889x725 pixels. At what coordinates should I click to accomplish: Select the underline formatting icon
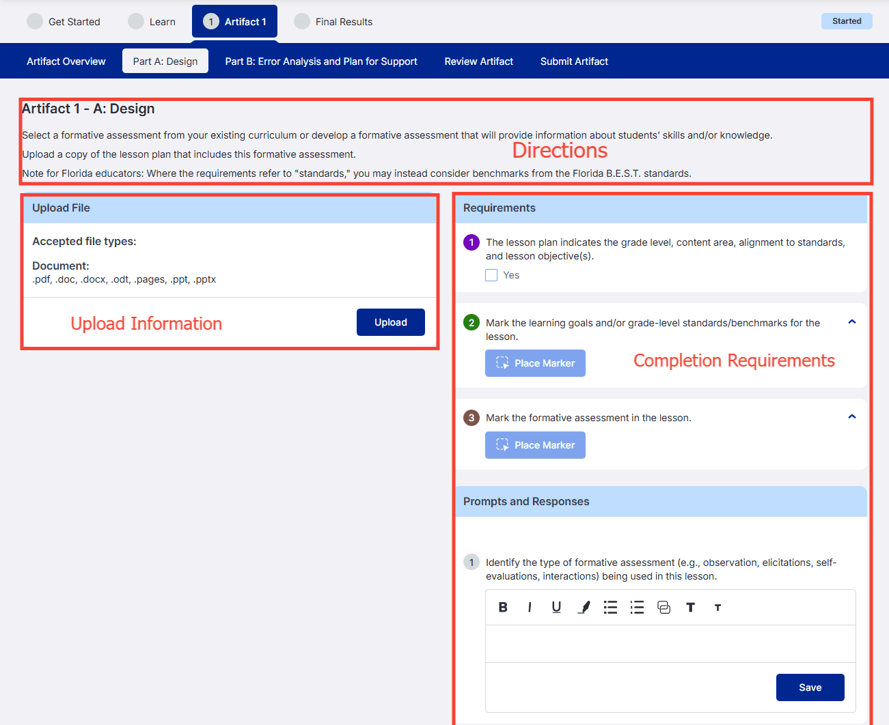556,607
